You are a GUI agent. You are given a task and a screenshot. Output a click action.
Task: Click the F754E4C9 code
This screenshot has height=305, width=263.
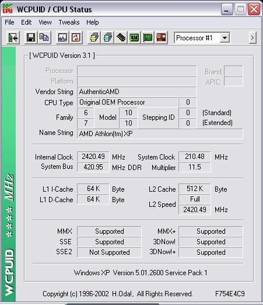230,294
